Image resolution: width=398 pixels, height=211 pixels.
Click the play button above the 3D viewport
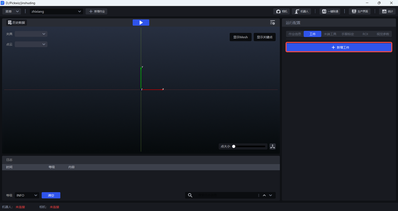pyautogui.click(x=141, y=23)
